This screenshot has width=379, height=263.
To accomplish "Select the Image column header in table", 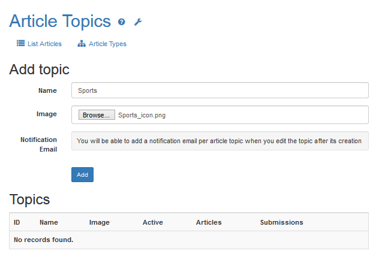I will pos(100,222).
